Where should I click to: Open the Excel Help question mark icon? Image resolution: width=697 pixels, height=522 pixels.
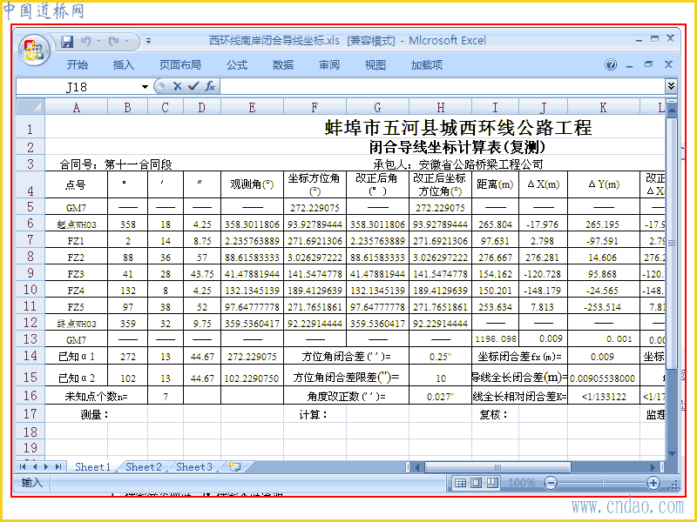(x=611, y=64)
